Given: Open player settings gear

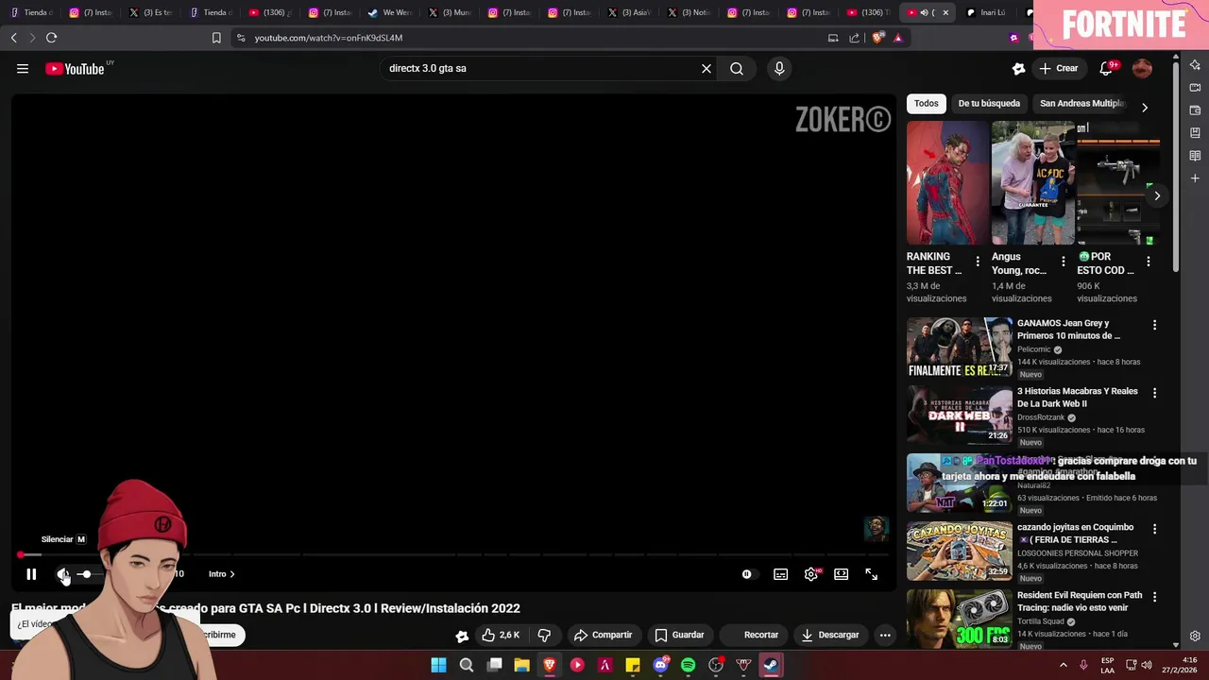Looking at the screenshot, I should pos(810,574).
